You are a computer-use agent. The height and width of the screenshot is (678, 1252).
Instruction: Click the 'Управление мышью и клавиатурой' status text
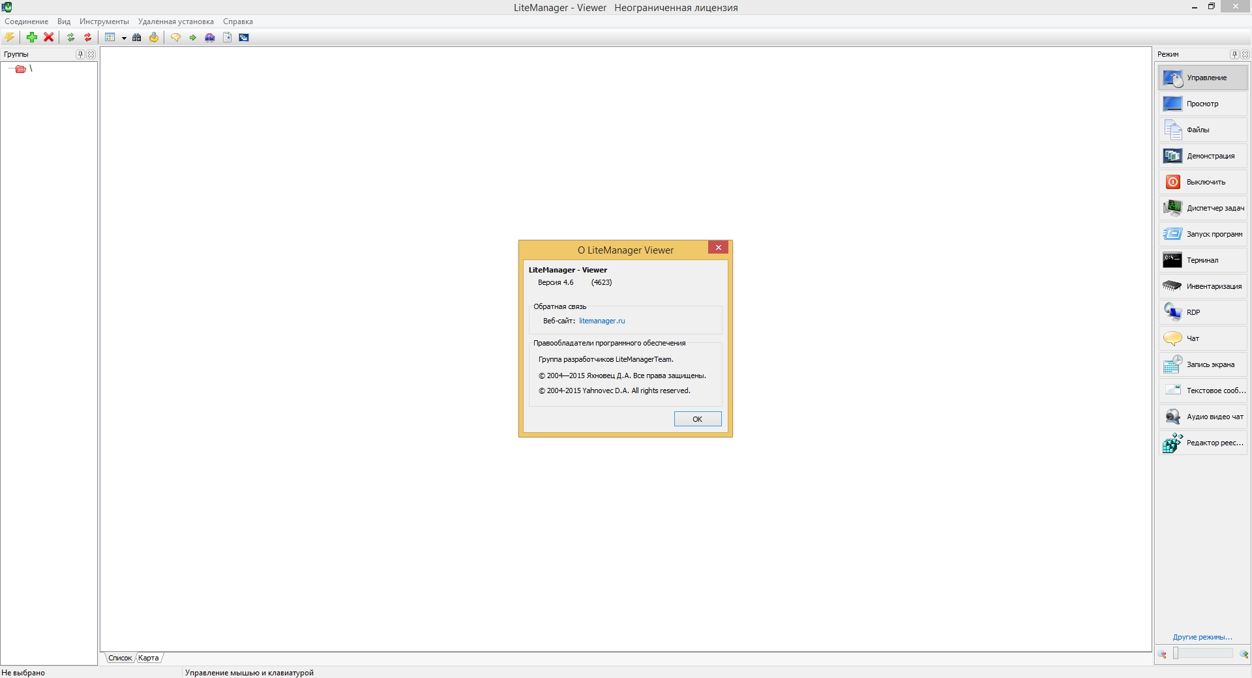(x=249, y=673)
